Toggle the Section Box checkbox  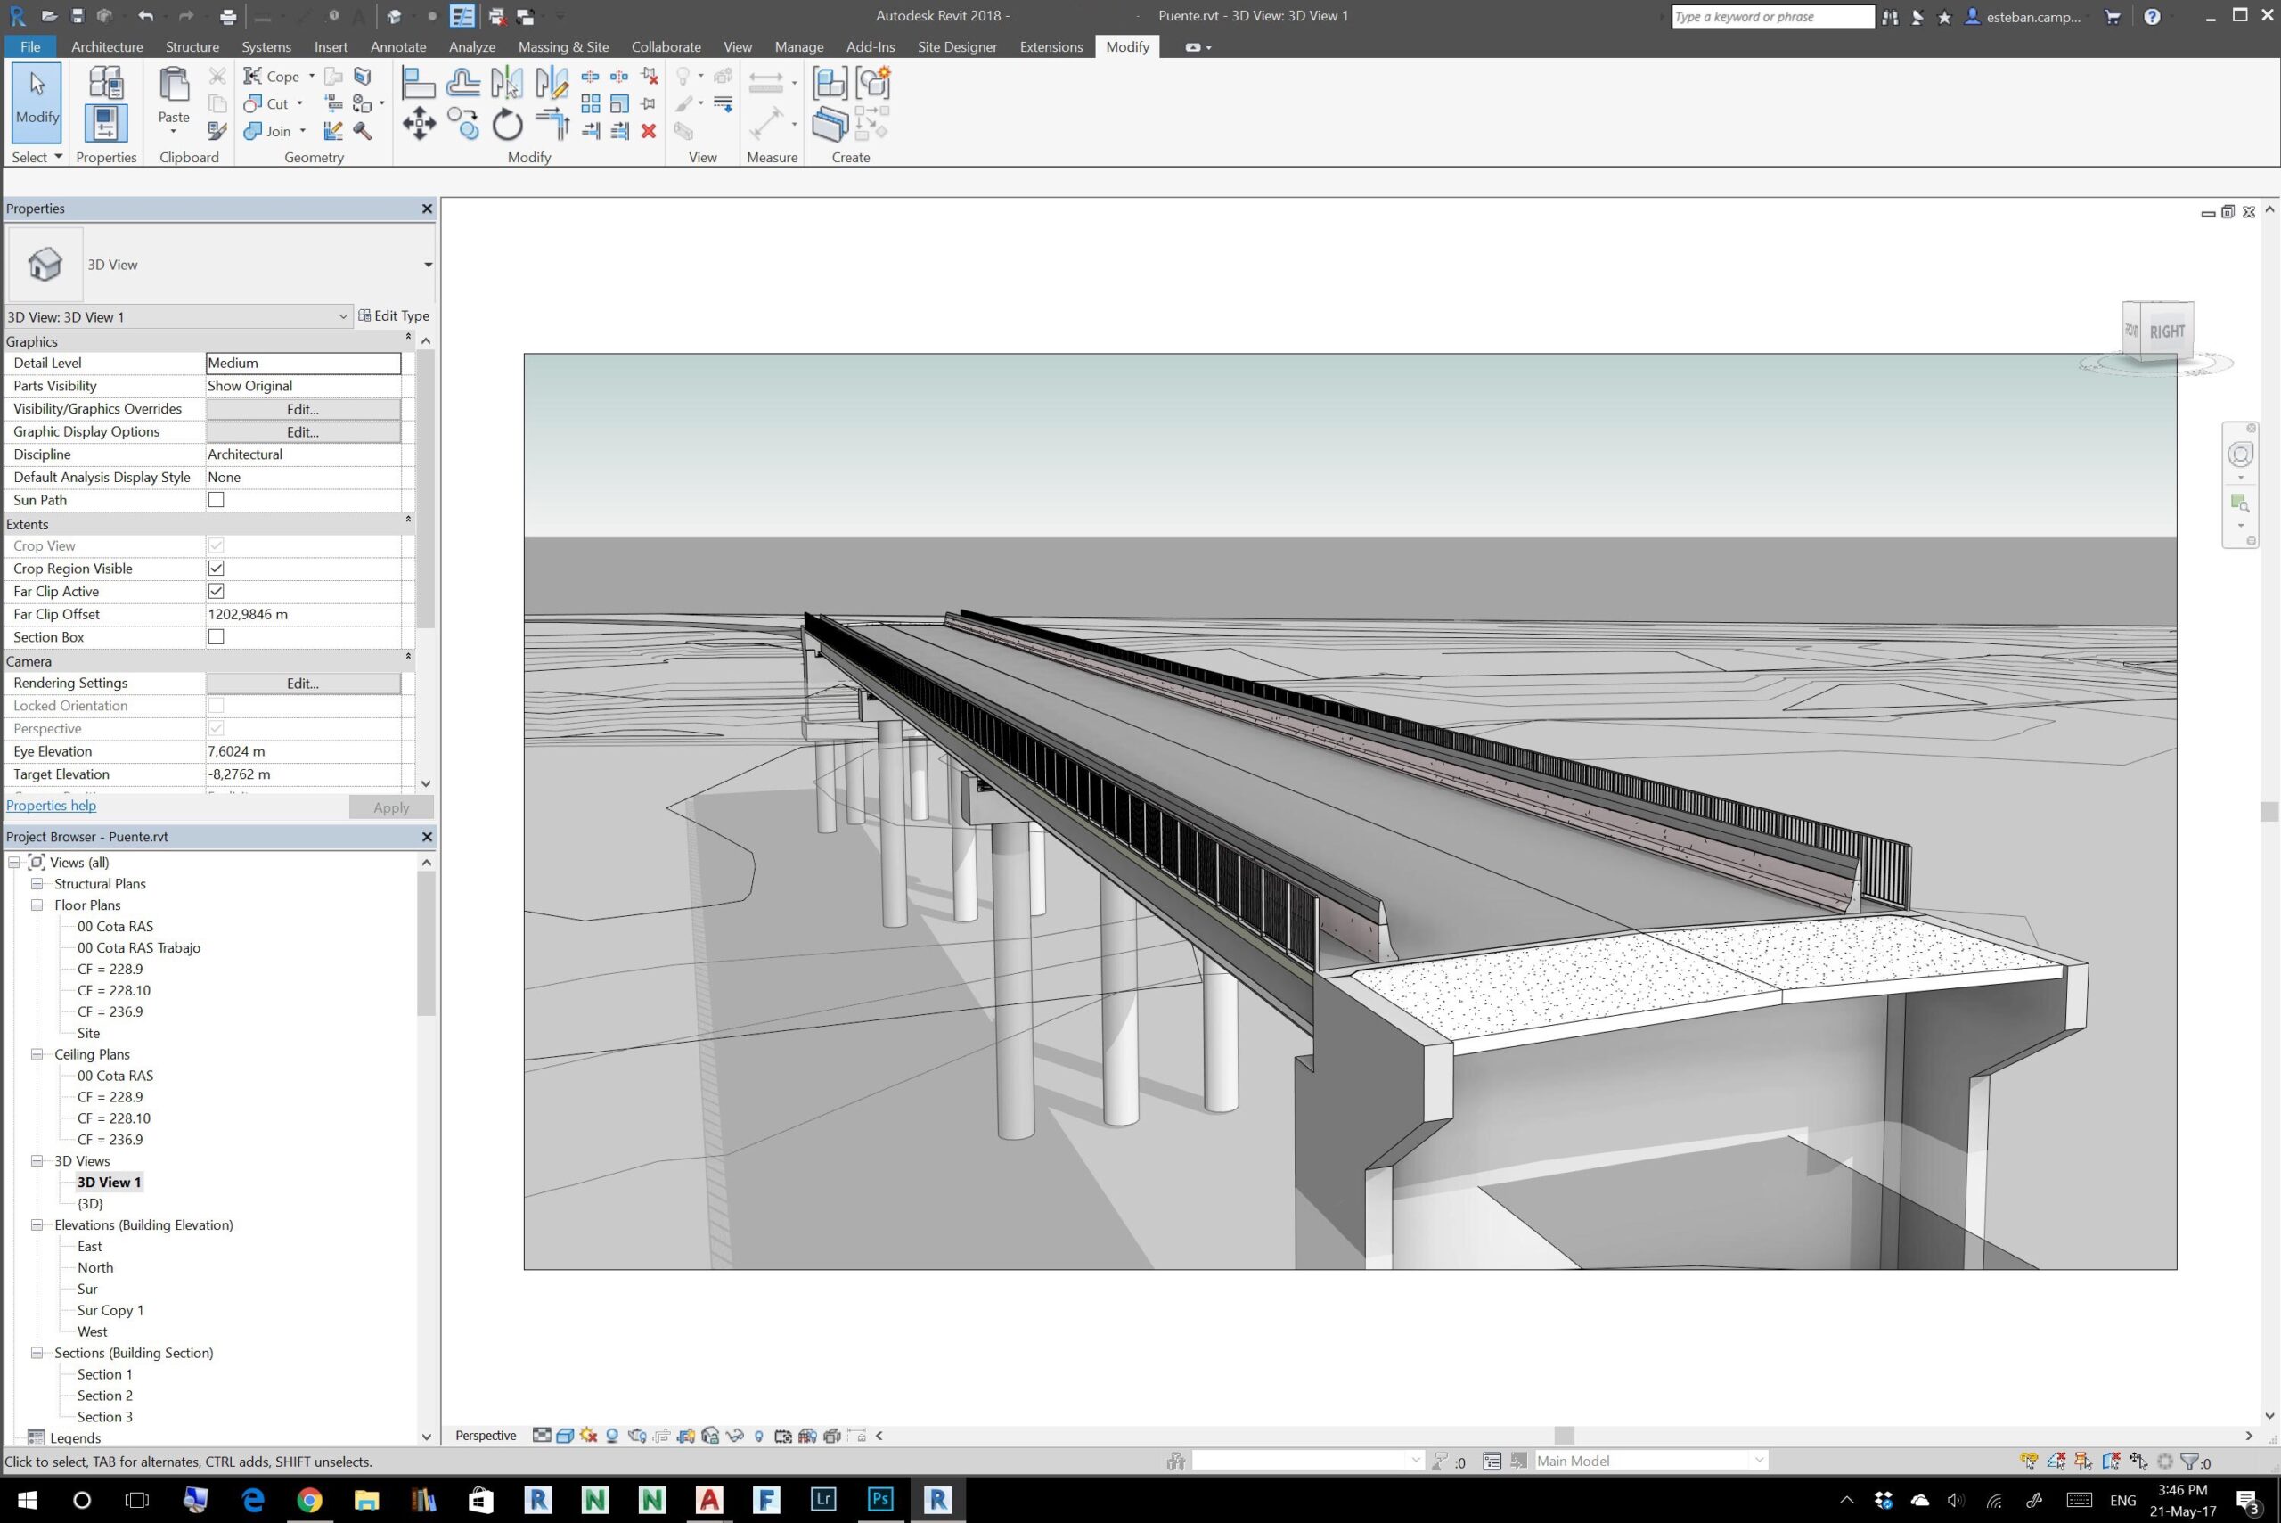216,637
